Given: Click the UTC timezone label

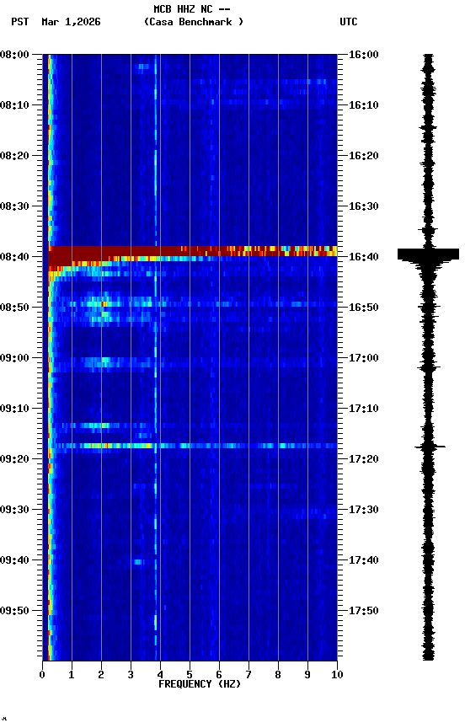Looking at the screenshot, I should [349, 22].
